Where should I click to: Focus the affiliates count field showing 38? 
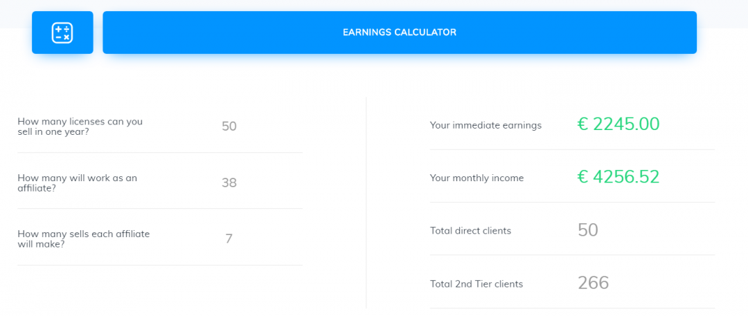229,183
